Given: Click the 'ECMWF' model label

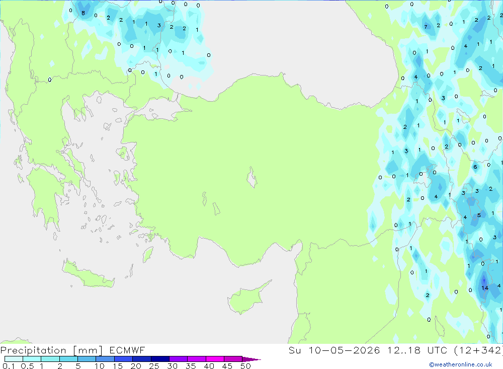Looking at the screenshot, I should 127,350.
